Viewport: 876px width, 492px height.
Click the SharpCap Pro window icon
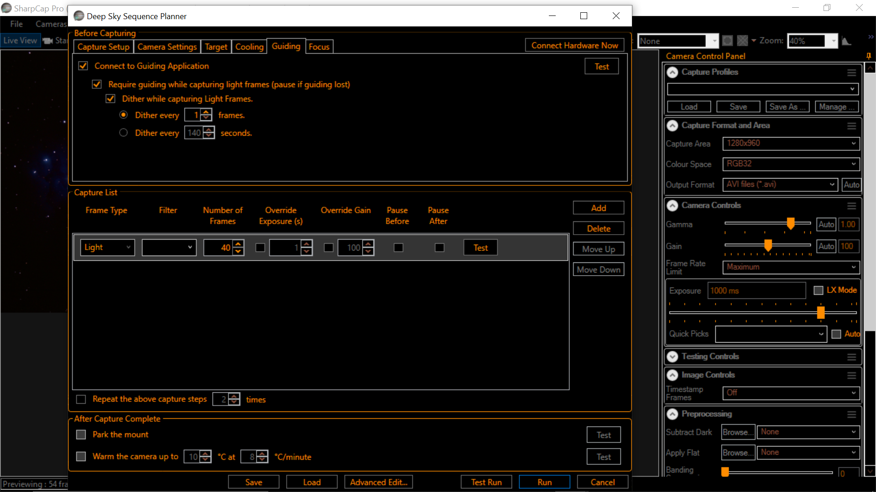(x=6, y=8)
